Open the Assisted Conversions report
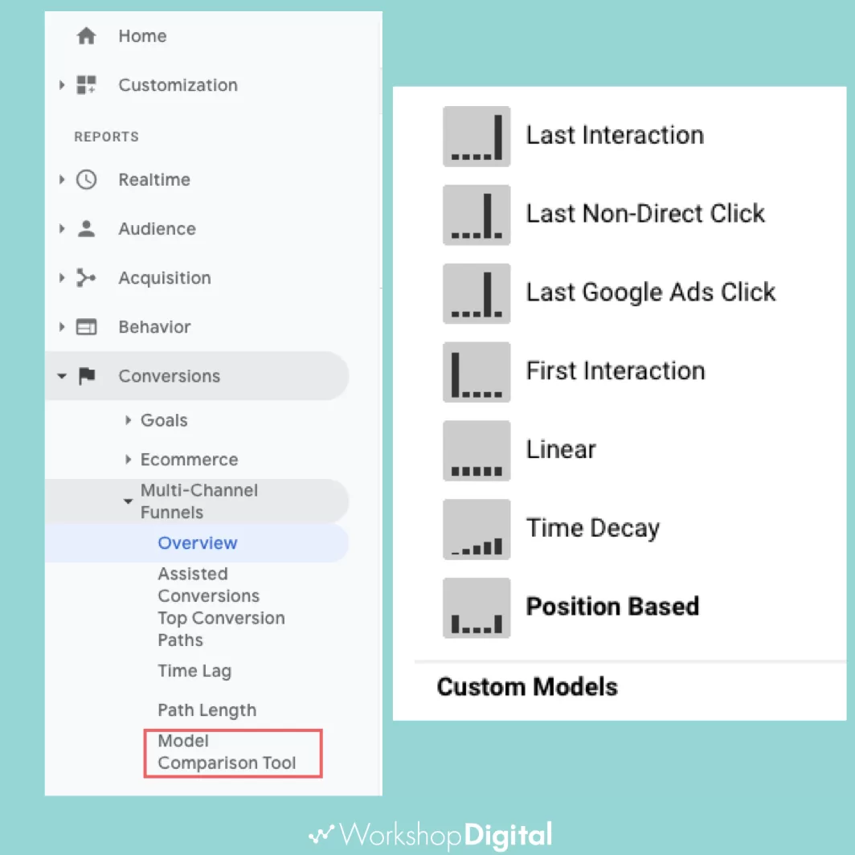 [x=209, y=584]
